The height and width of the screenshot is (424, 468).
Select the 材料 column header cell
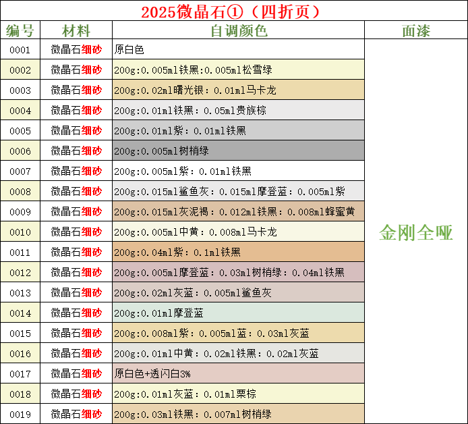(x=76, y=30)
